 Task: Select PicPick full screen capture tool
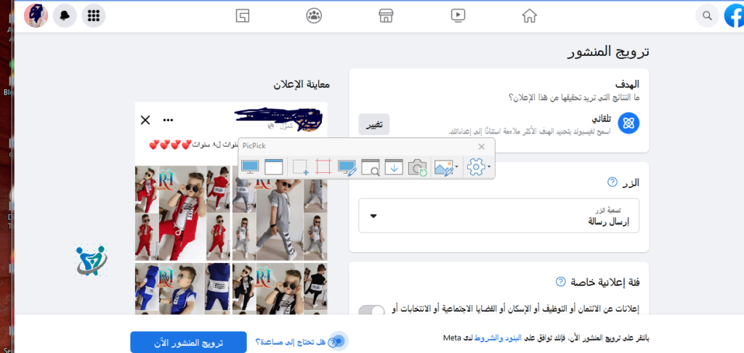point(250,167)
